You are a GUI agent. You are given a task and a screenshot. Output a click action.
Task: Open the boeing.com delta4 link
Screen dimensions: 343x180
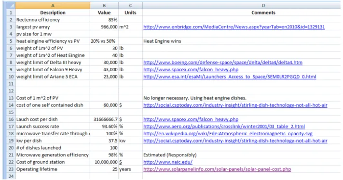pos(223,63)
